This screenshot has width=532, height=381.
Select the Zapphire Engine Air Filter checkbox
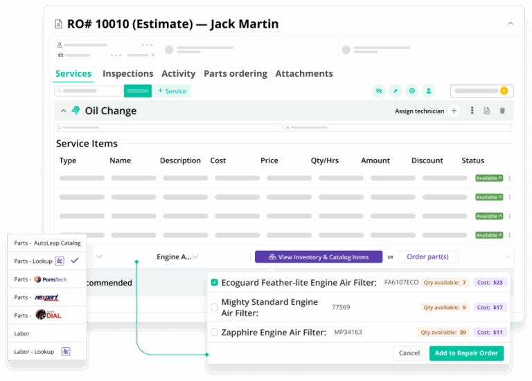pyautogui.click(x=215, y=333)
